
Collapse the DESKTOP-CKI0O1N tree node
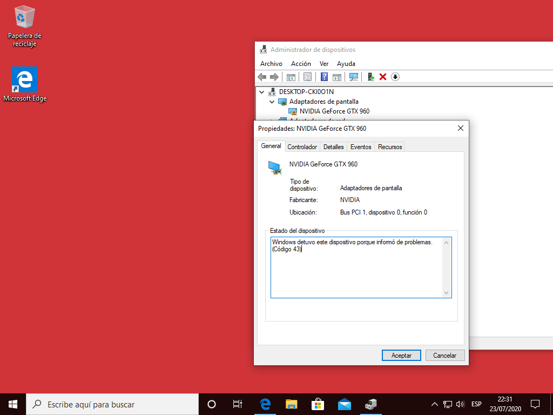(262, 92)
